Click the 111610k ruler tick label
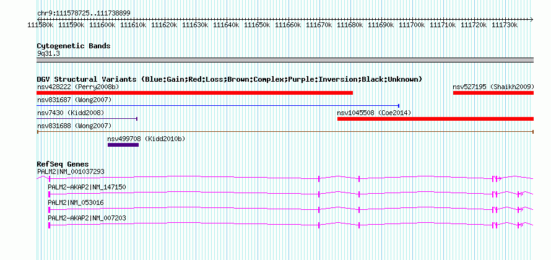 coord(133,25)
